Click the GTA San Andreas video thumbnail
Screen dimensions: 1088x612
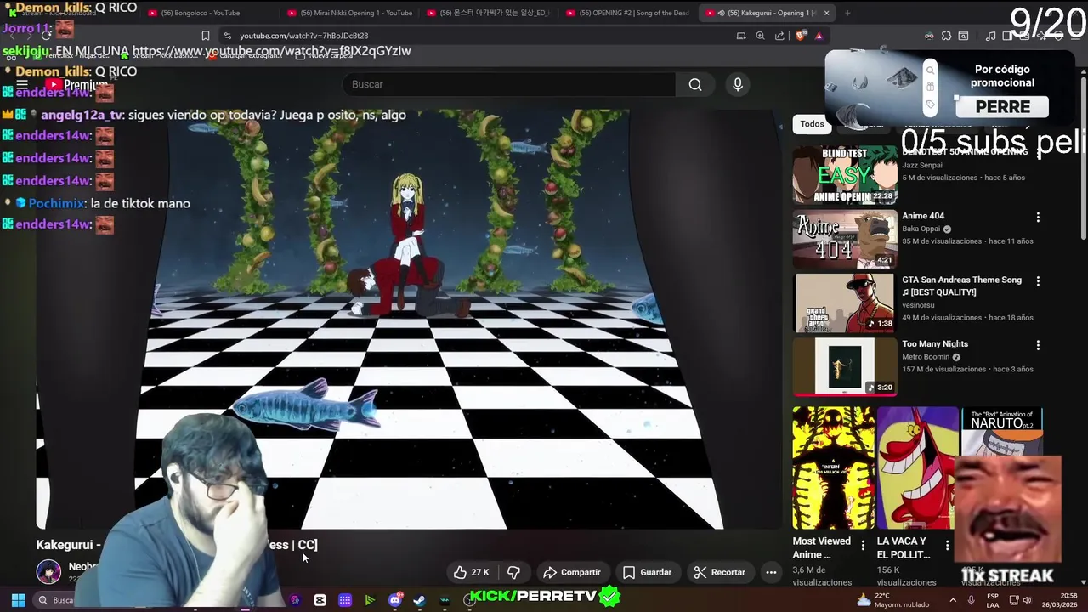[x=844, y=303]
